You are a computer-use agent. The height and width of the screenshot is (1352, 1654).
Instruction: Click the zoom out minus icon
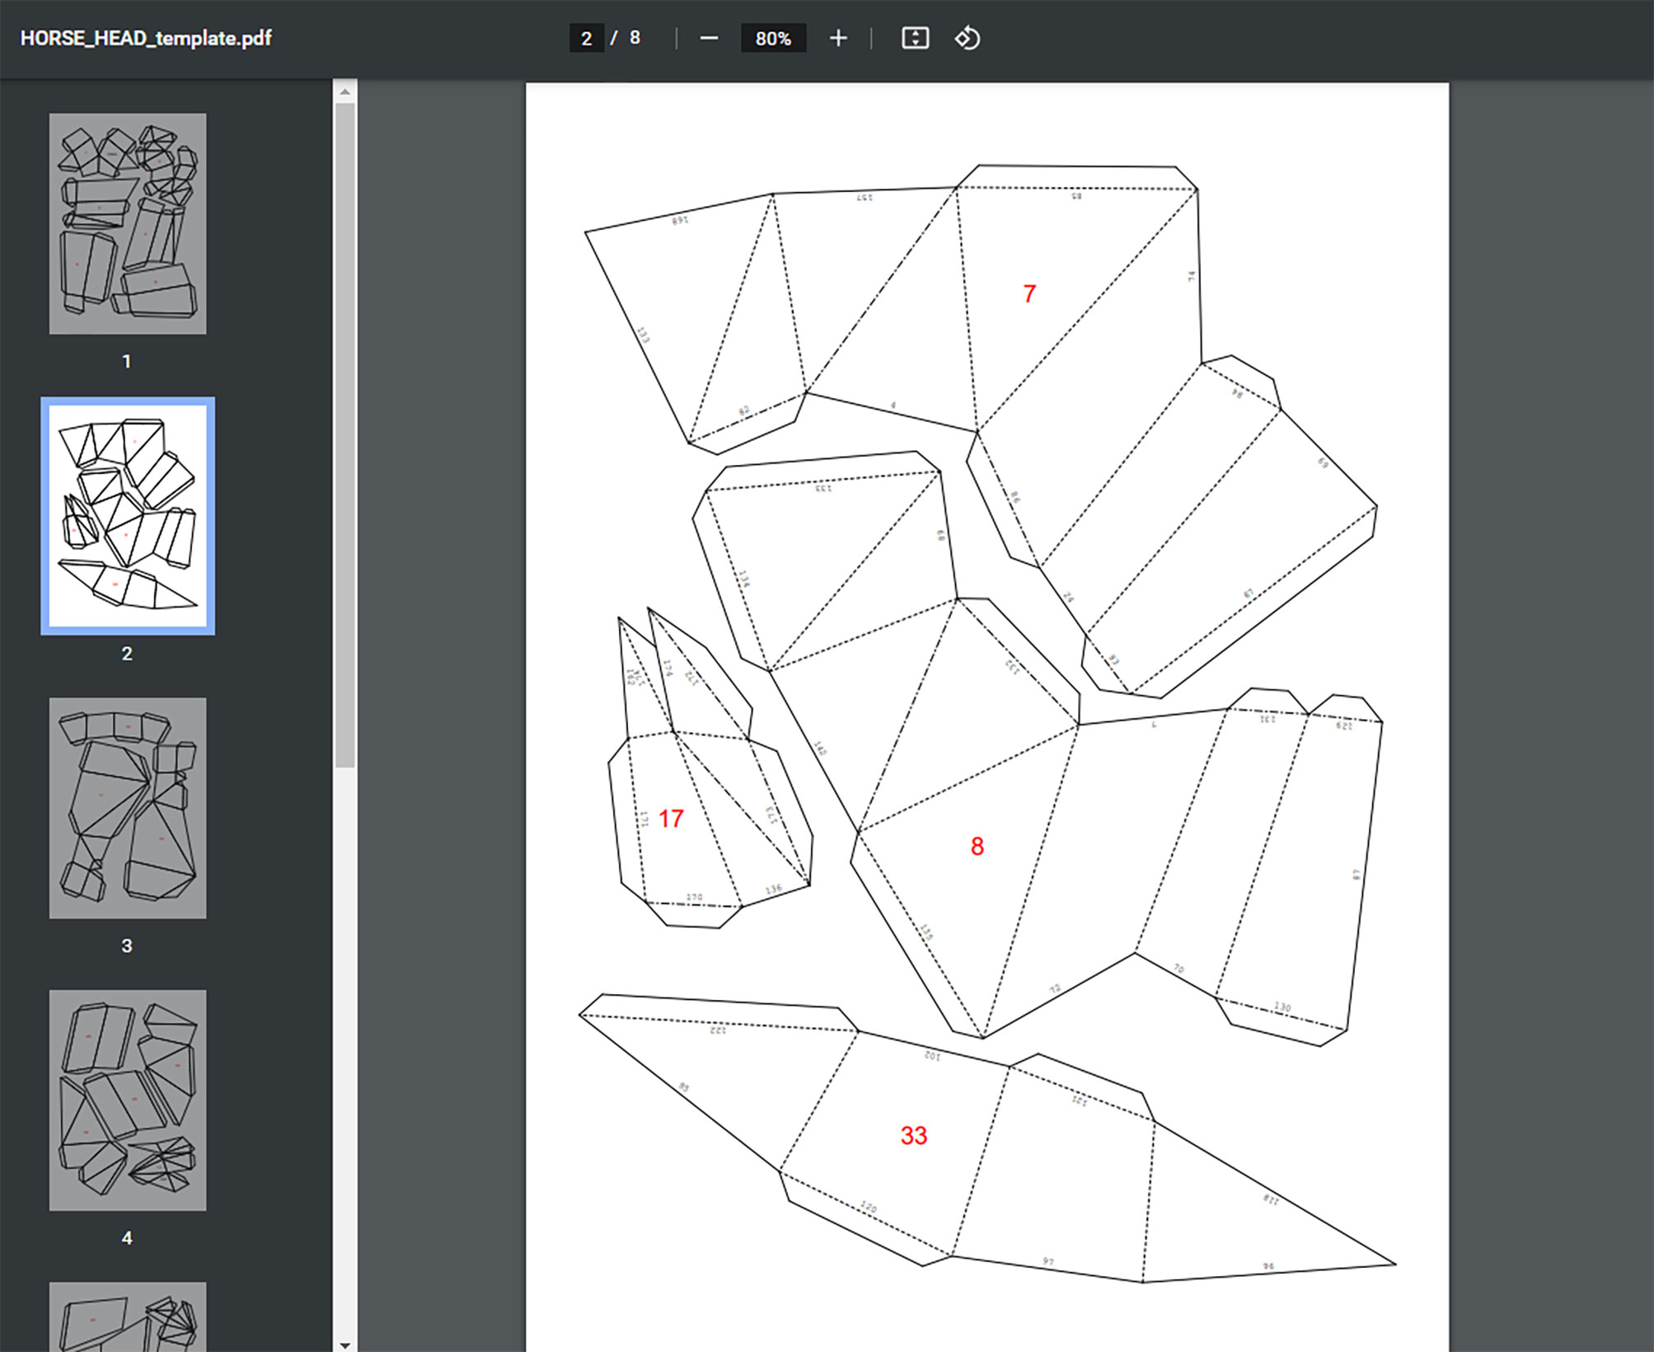[709, 39]
